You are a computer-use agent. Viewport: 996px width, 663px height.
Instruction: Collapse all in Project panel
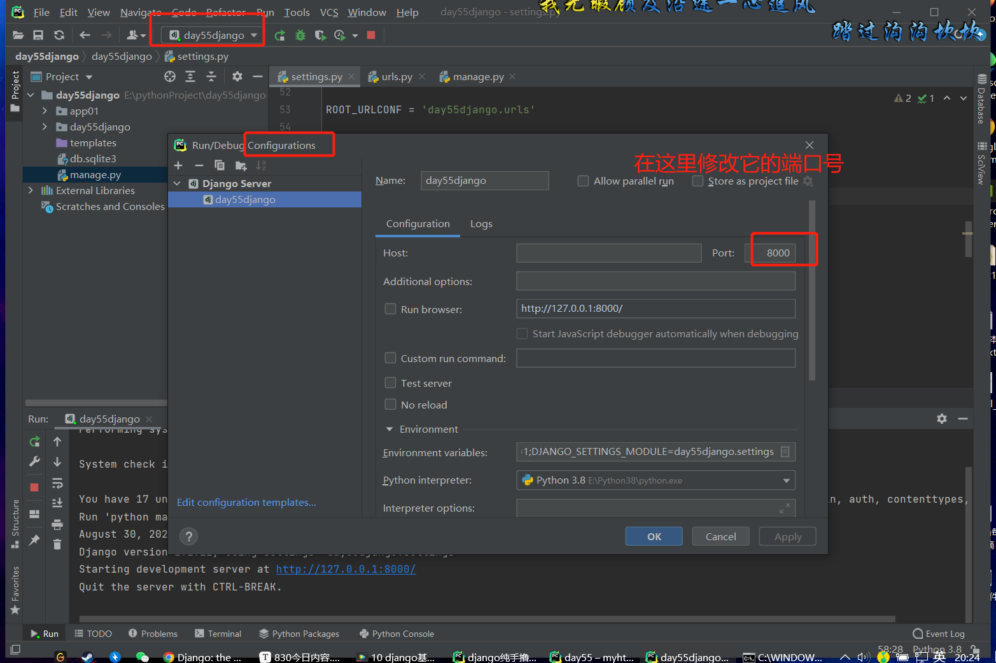tap(211, 76)
